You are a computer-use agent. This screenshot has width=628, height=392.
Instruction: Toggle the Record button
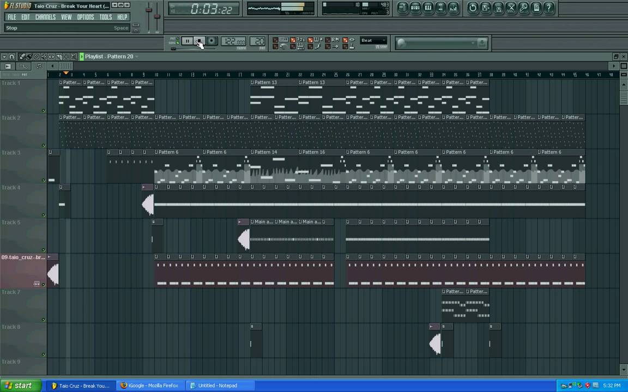(212, 41)
